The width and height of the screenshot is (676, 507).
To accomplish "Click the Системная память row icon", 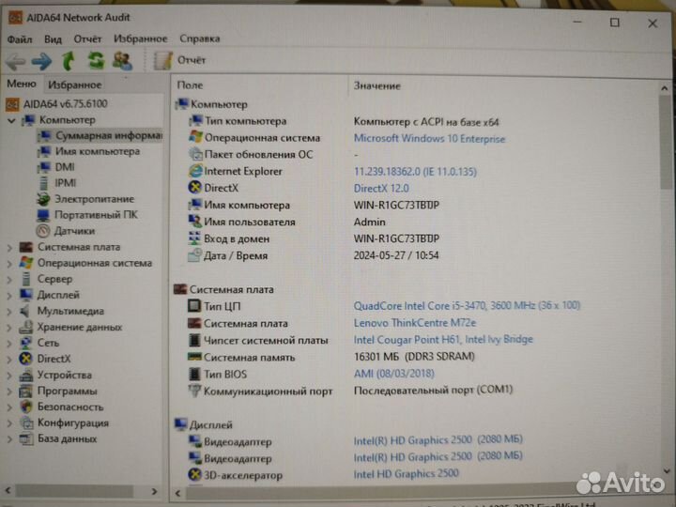I will click(194, 357).
